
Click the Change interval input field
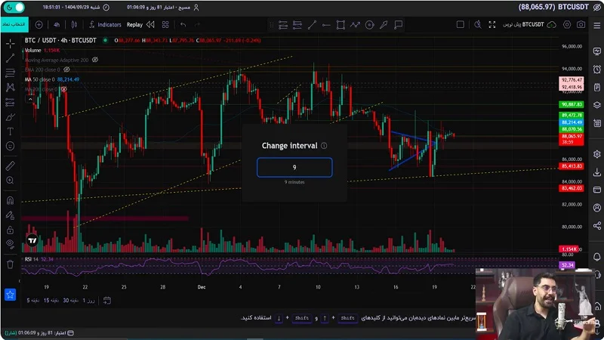tap(294, 168)
